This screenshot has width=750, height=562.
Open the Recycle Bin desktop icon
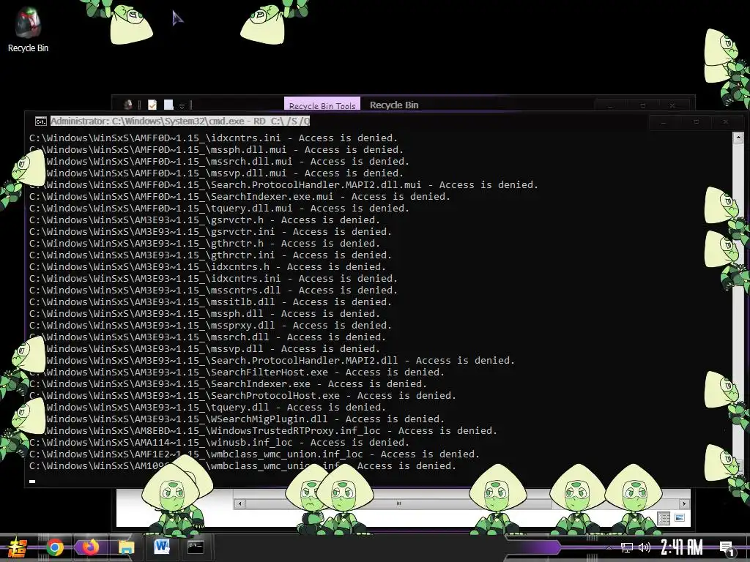[28, 29]
